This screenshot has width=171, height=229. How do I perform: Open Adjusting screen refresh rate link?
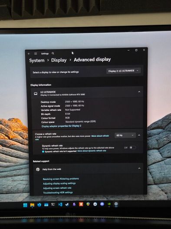click(57, 188)
